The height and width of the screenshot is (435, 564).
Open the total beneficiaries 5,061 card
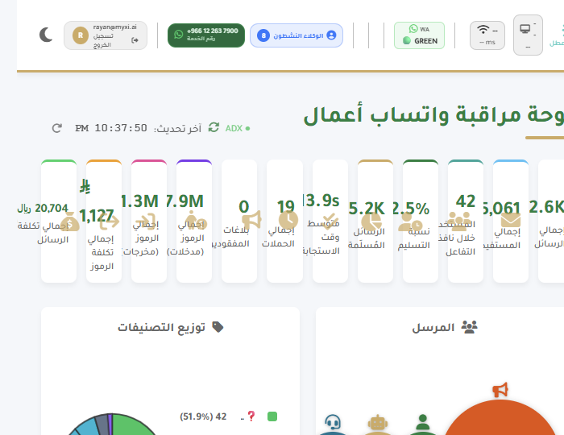coord(511,221)
